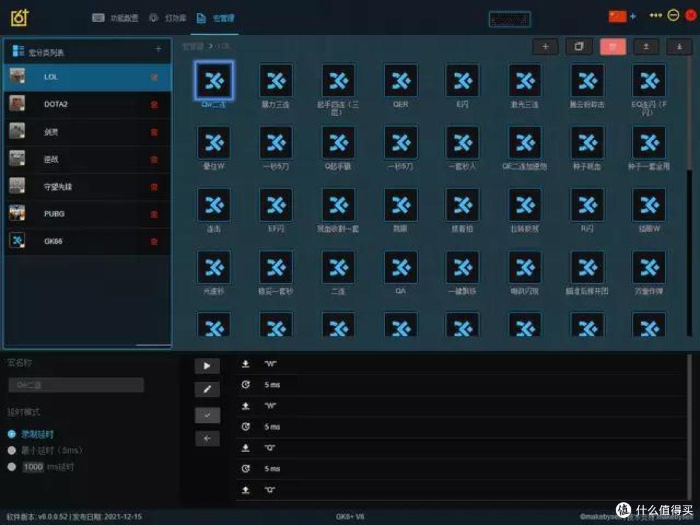Click the play macro recording button
Screen dimensions: 700x525
pos(207,366)
